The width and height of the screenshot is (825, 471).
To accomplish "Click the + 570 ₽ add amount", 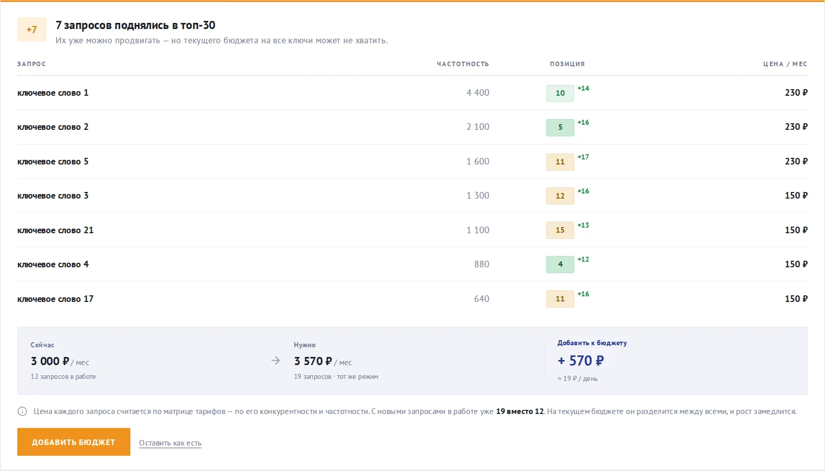I will (581, 361).
